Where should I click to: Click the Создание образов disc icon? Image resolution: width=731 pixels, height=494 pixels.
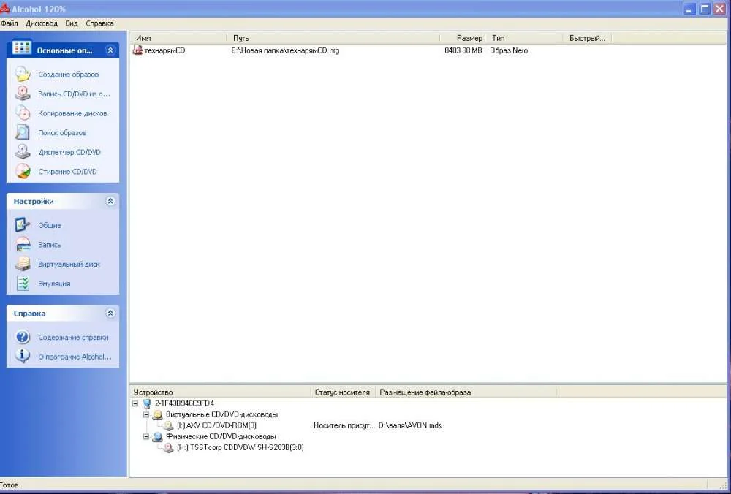[x=23, y=74]
